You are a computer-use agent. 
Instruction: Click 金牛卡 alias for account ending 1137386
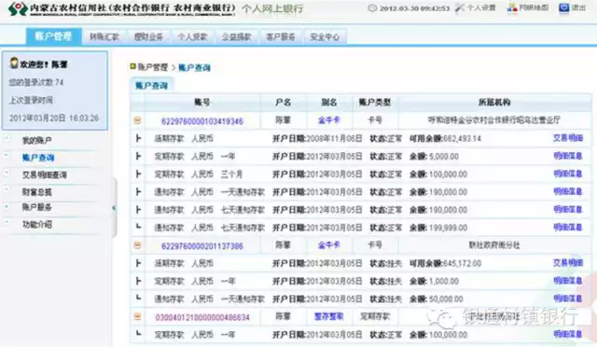point(329,245)
